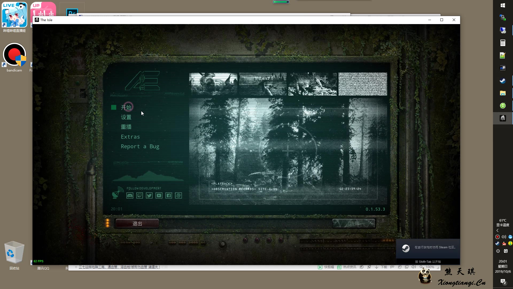The width and height of the screenshot is (513, 289).
Task: Click the 61℃ 显卡温度 GPU temperature readout
Action: pyautogui.click(x=503, y=223)
